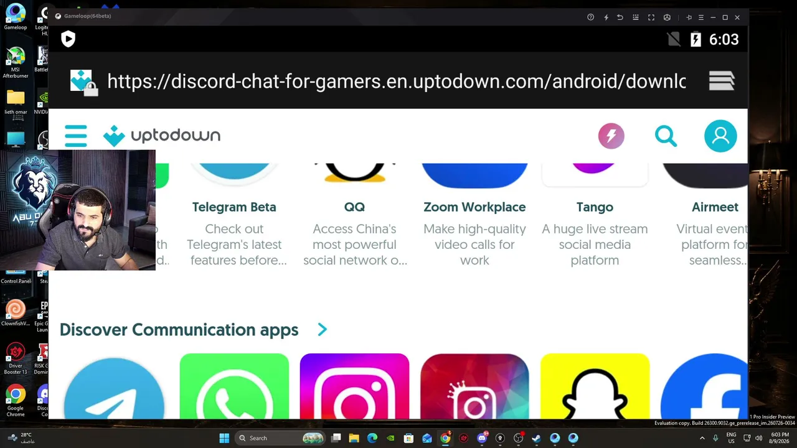
Task: Select the address bar URL field
Action: point(397,81)
